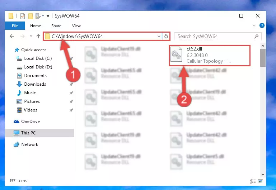
Task: Open the File menu
Action: (15, 26)
